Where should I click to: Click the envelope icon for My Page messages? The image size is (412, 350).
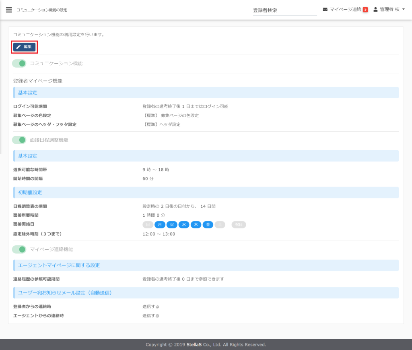coord(325,9)
